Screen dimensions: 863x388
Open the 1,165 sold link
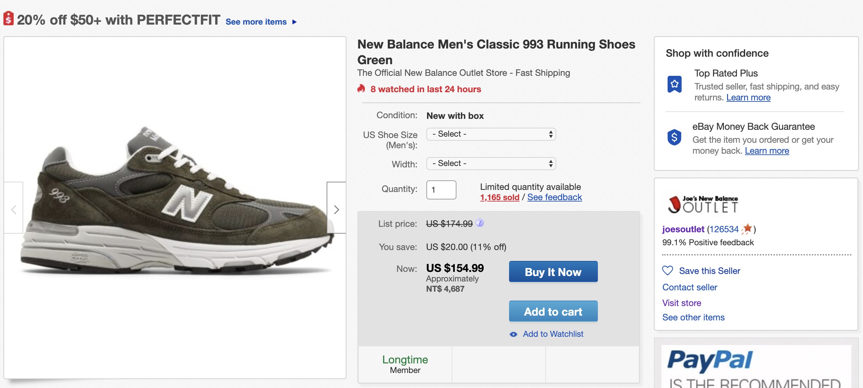tap(499, 197)
